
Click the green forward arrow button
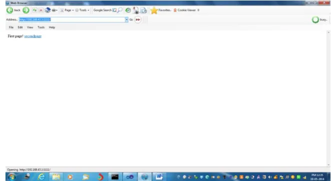pos(26,10)
